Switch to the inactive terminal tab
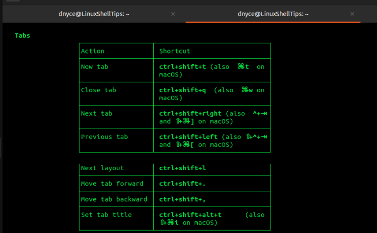Viewport: 377px width, 233px height. [93, 14]
